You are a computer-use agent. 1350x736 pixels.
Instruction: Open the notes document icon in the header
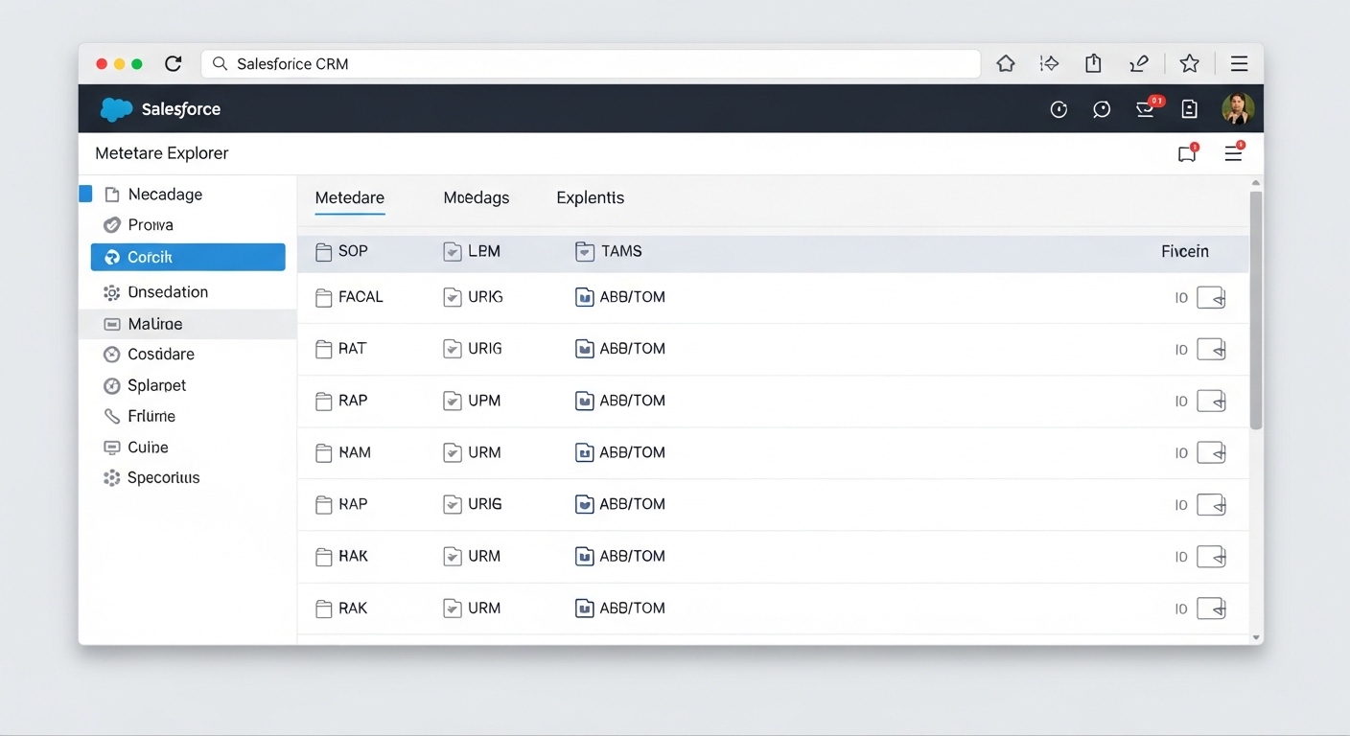coord(1189,108)
